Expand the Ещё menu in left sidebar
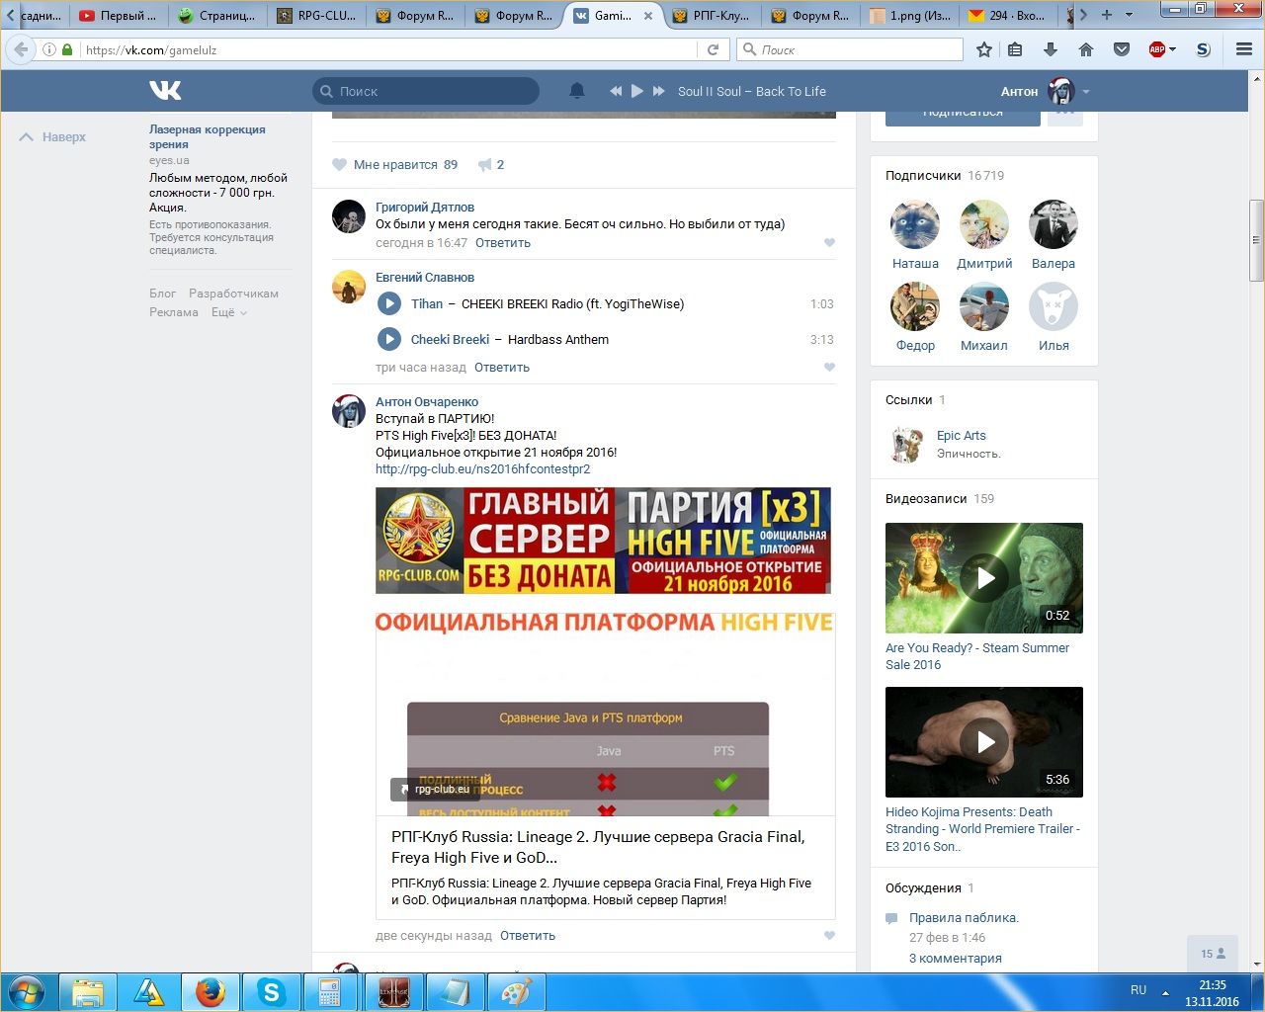Viewport: 1265px width, 1012px height. [x=228, y=312]
